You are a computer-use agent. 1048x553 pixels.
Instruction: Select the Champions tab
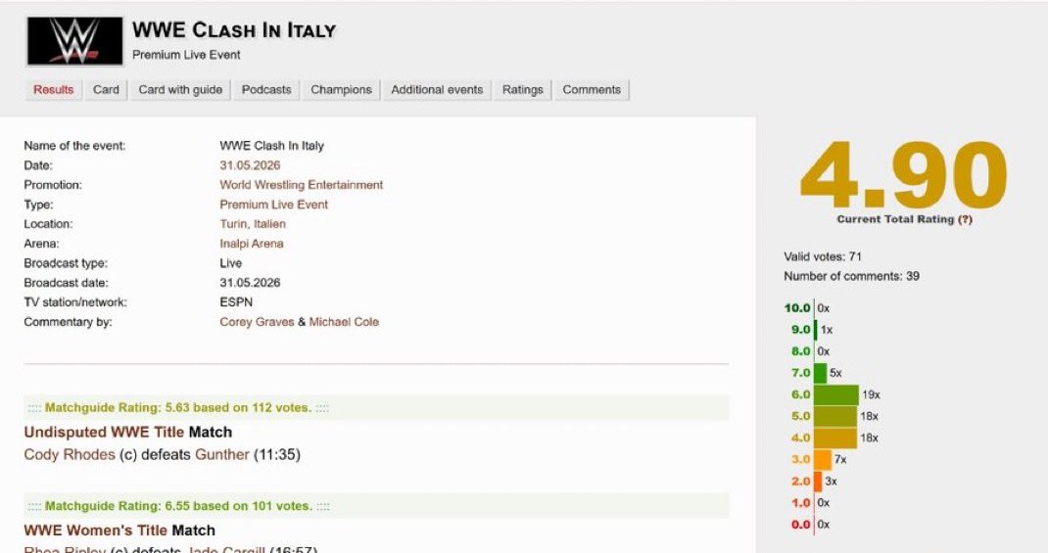(341, 89)
